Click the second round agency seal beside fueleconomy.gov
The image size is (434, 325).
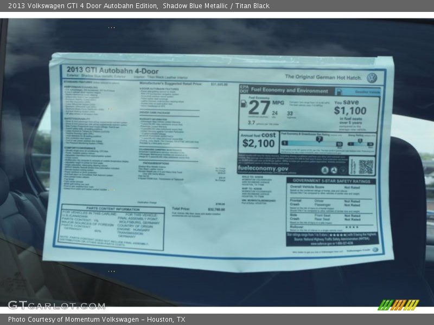pyautogui.click(x=334, y=170)
